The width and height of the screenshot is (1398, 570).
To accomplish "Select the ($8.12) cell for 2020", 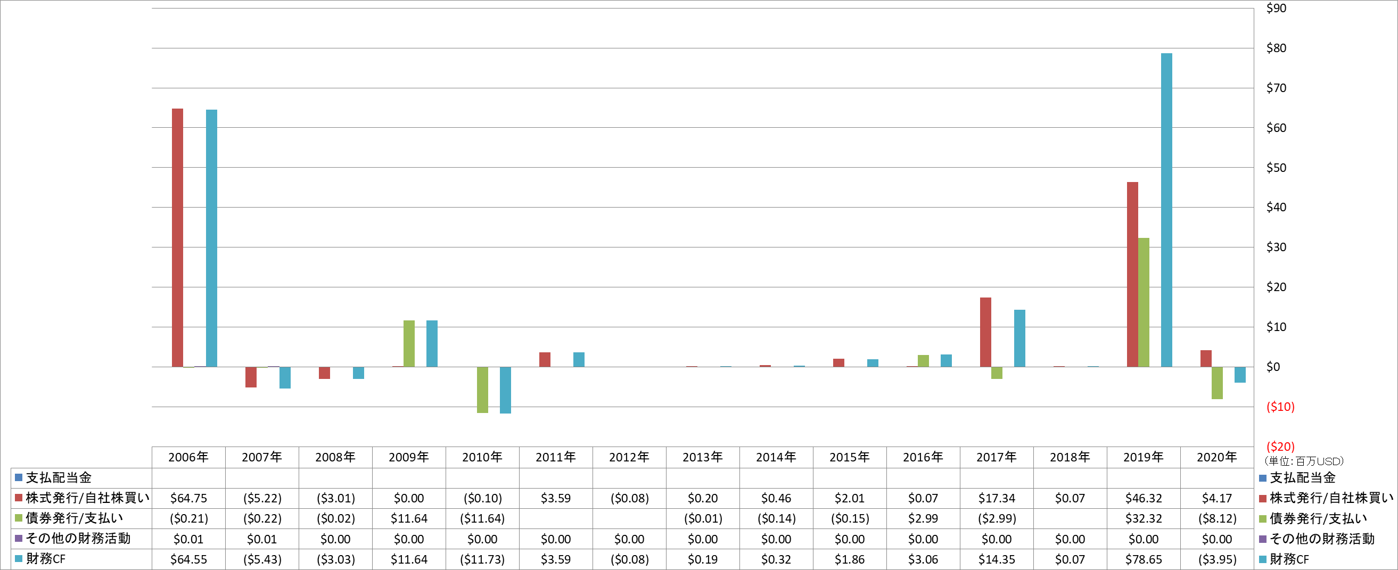I will coord(1217,518).
